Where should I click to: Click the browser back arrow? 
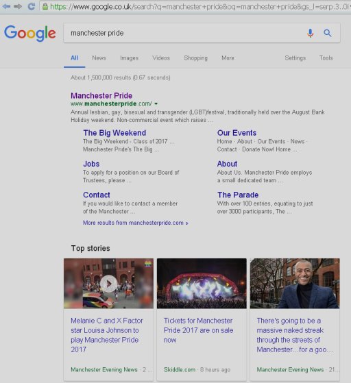[x=6, y=6]
